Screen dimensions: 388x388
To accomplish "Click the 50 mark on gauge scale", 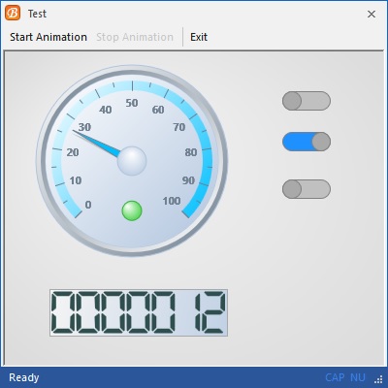I will [132, 103].
